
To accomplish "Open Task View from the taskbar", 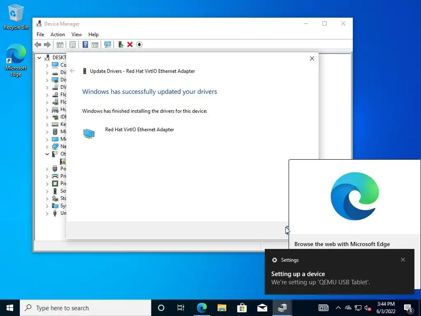I will [x=181, y=308].
